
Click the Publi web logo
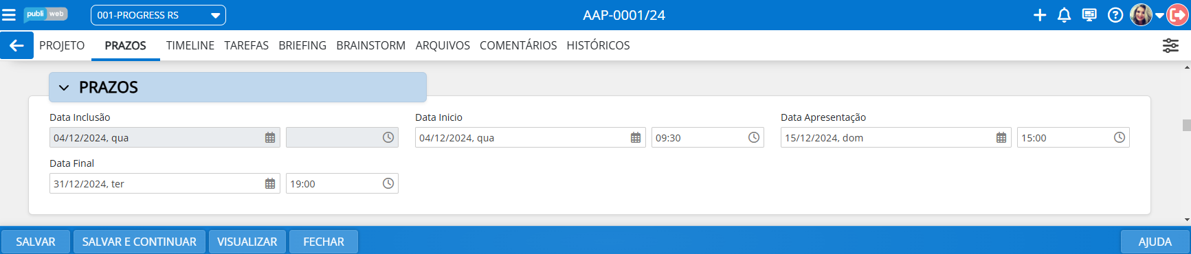tap(45, 14)
